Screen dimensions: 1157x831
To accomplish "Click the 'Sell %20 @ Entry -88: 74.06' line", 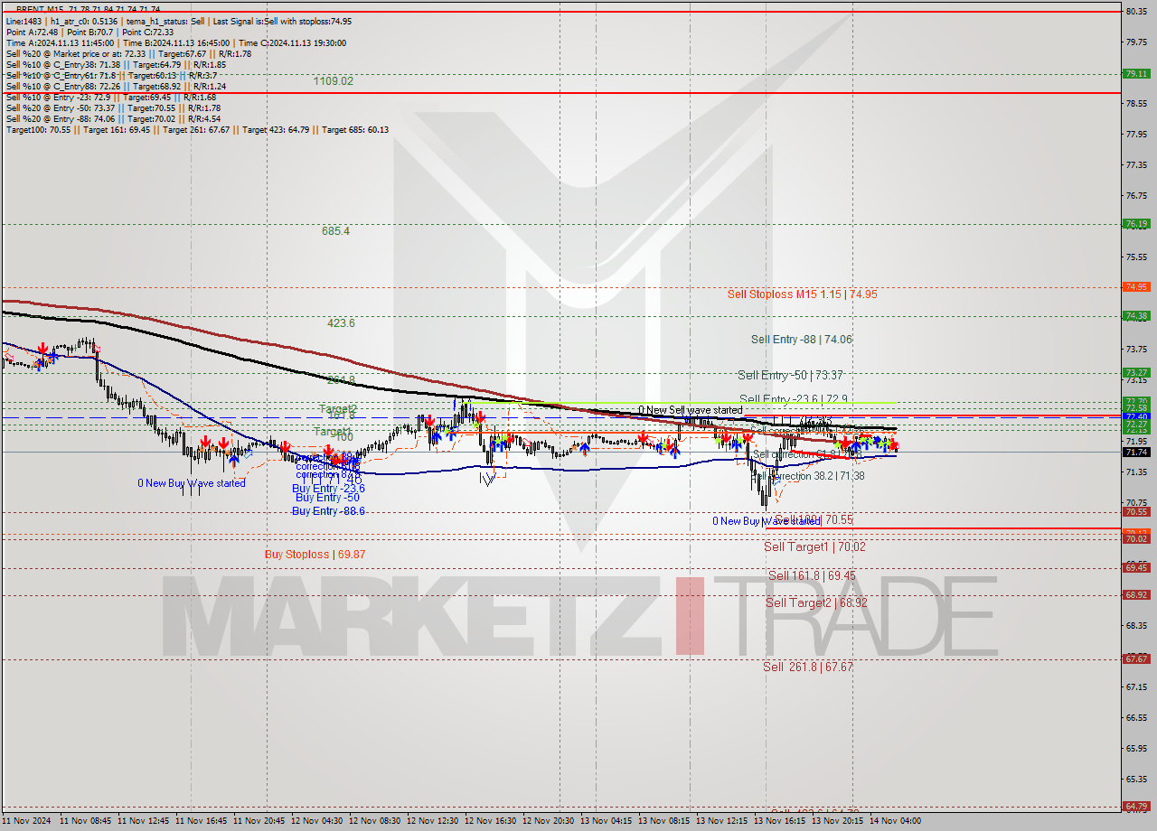I will [113, 118].
